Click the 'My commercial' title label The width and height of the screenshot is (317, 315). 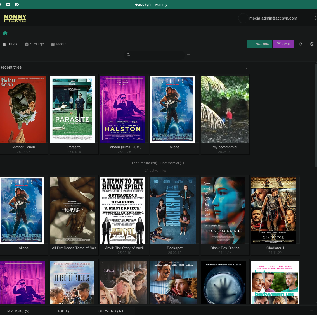pos(225,147)
